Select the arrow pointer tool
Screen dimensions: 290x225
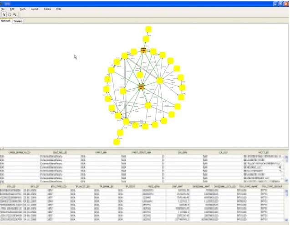(4, 15)
